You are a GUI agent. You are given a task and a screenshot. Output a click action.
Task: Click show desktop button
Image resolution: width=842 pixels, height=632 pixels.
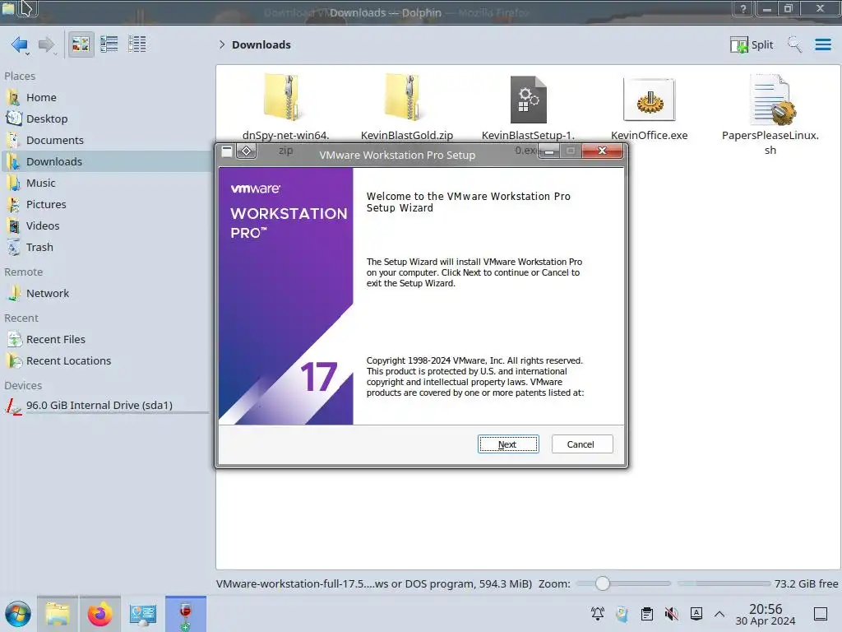(x=821, y=614)
